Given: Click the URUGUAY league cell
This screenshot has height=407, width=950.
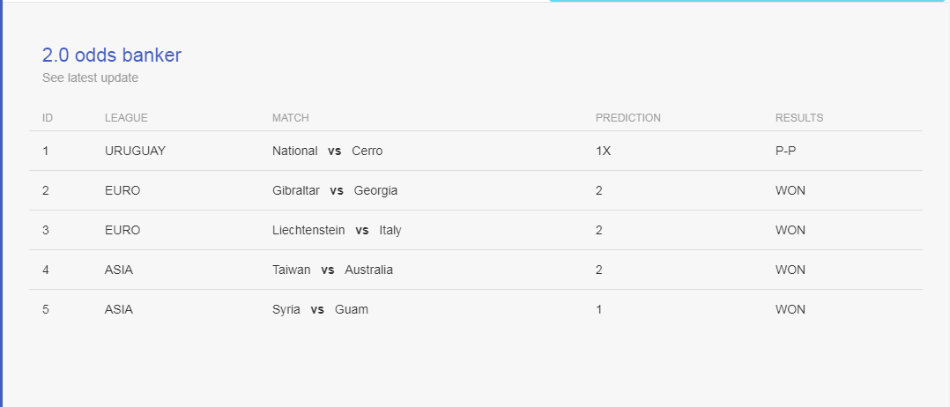Looking at the screenshot, I should pos(135,151).
